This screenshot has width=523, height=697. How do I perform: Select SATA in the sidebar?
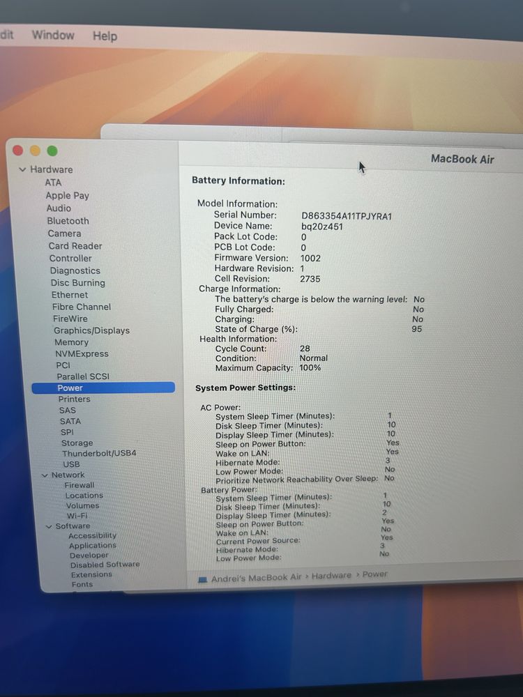(x=70, y=421)
